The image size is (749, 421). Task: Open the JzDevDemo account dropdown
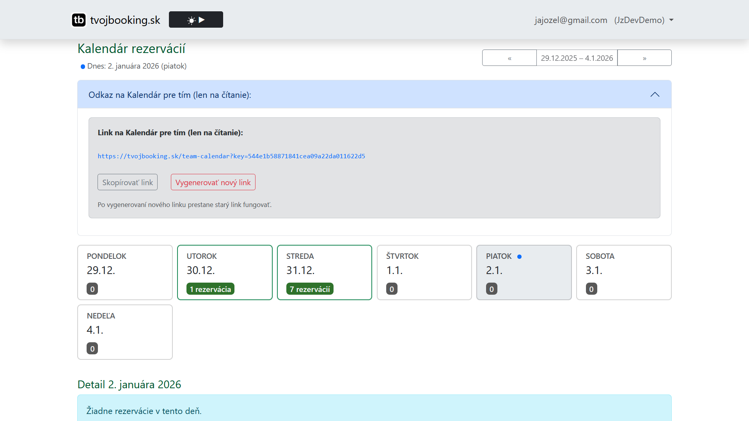pyautogui.click(x=643, y=20)
